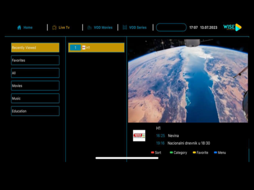Click the blue Menu key indicator

click(x=215, y=152)
